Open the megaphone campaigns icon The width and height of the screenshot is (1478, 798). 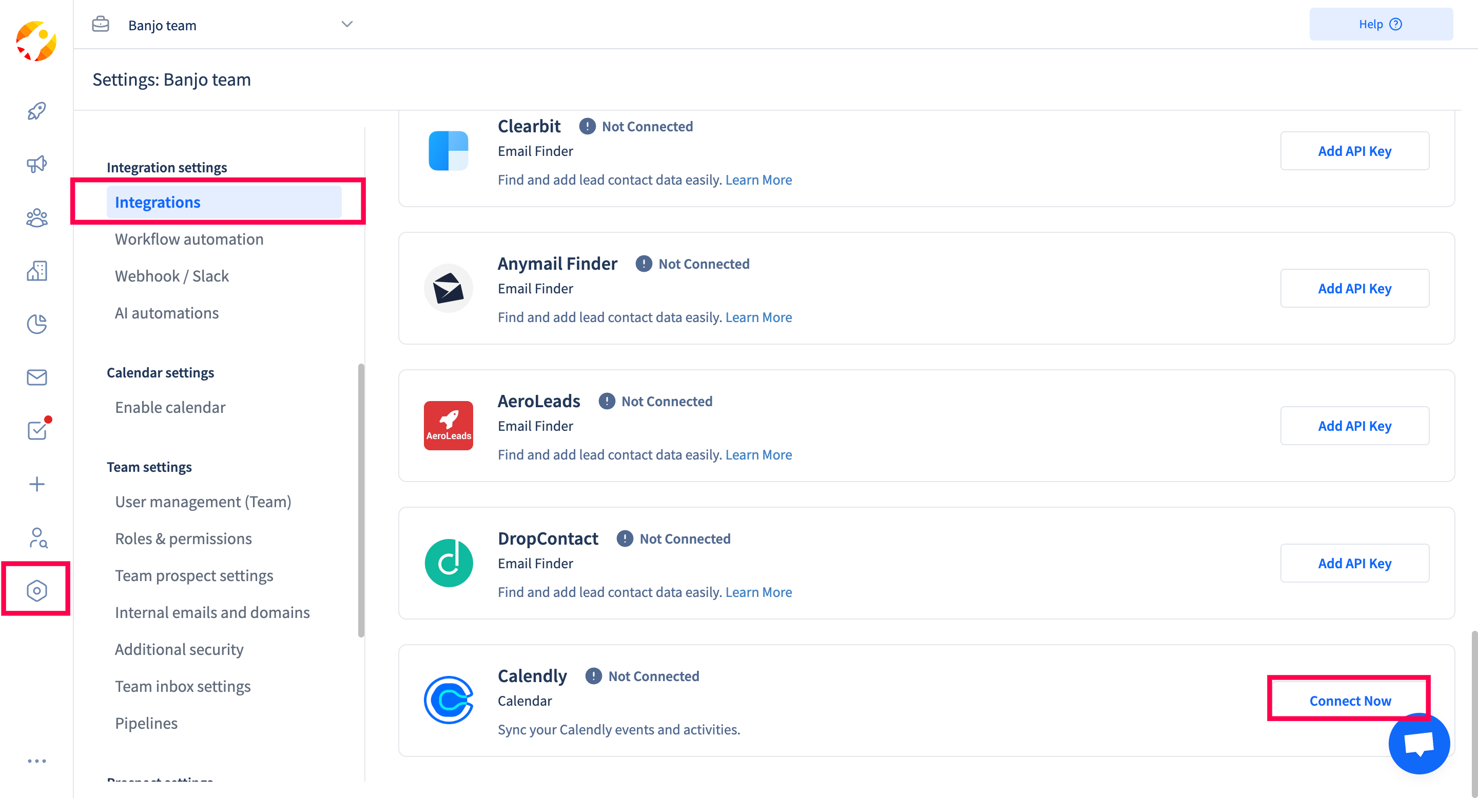tap(37, 165)
